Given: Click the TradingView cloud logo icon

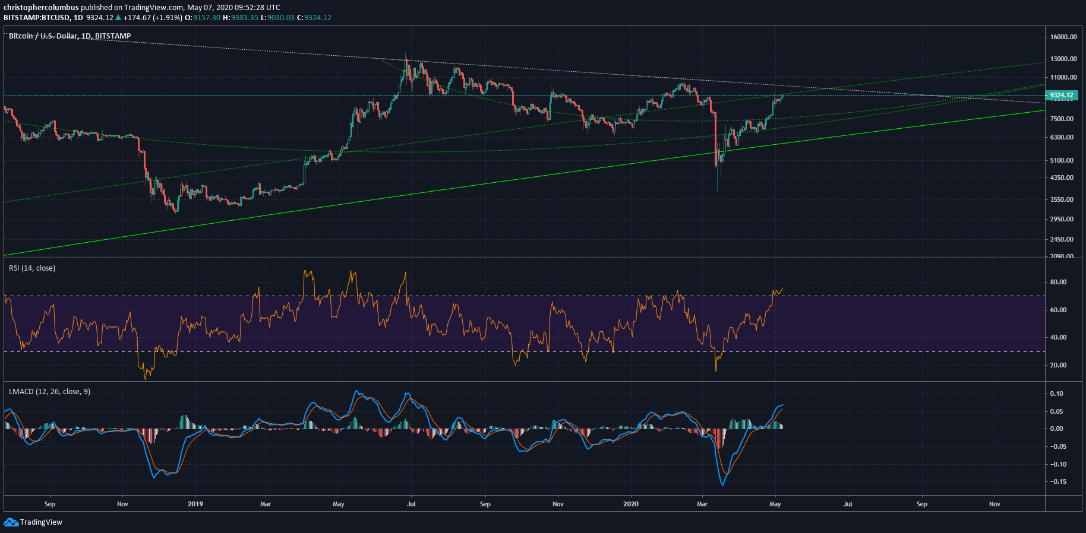Looking at the screenshot, I should pyautogui.click(x=11, y=522).
